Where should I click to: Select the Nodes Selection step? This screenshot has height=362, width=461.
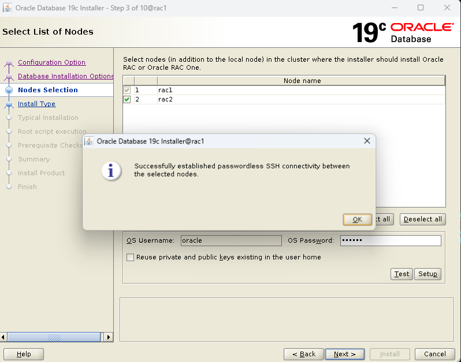(x=48, y=90)
